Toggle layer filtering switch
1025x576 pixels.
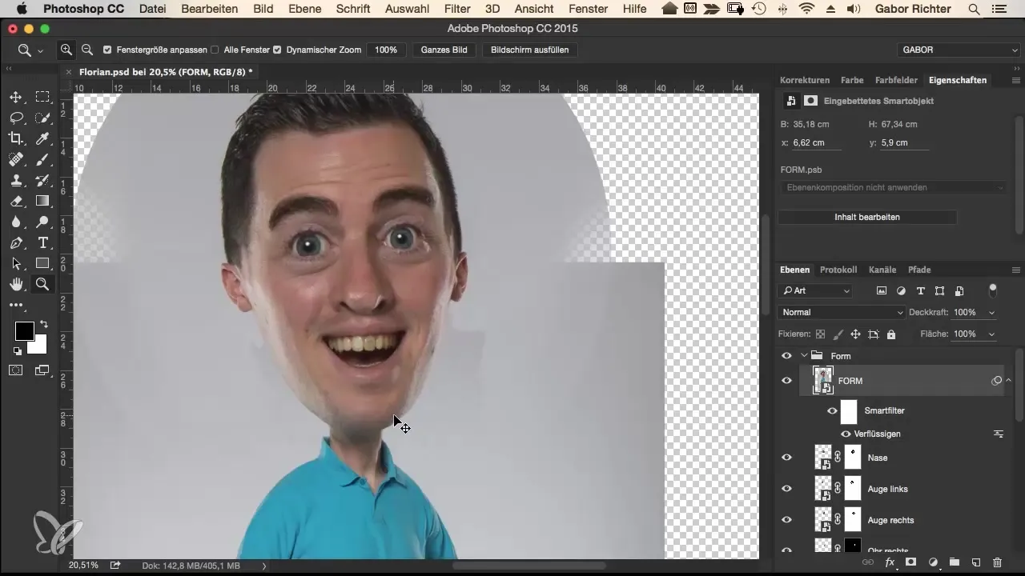click(994, 290)
